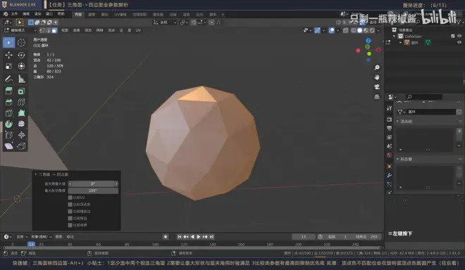465x270 pixels.
Task: Expand the Collection tree arrow in outliner
Action: [x=395, y=36]
